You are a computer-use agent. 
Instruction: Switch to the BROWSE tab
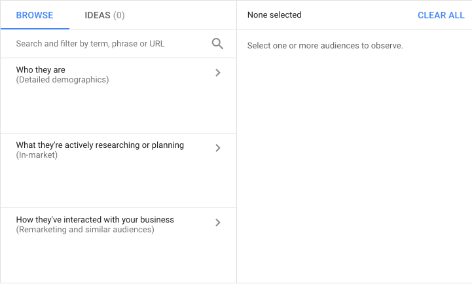point(35,15)
